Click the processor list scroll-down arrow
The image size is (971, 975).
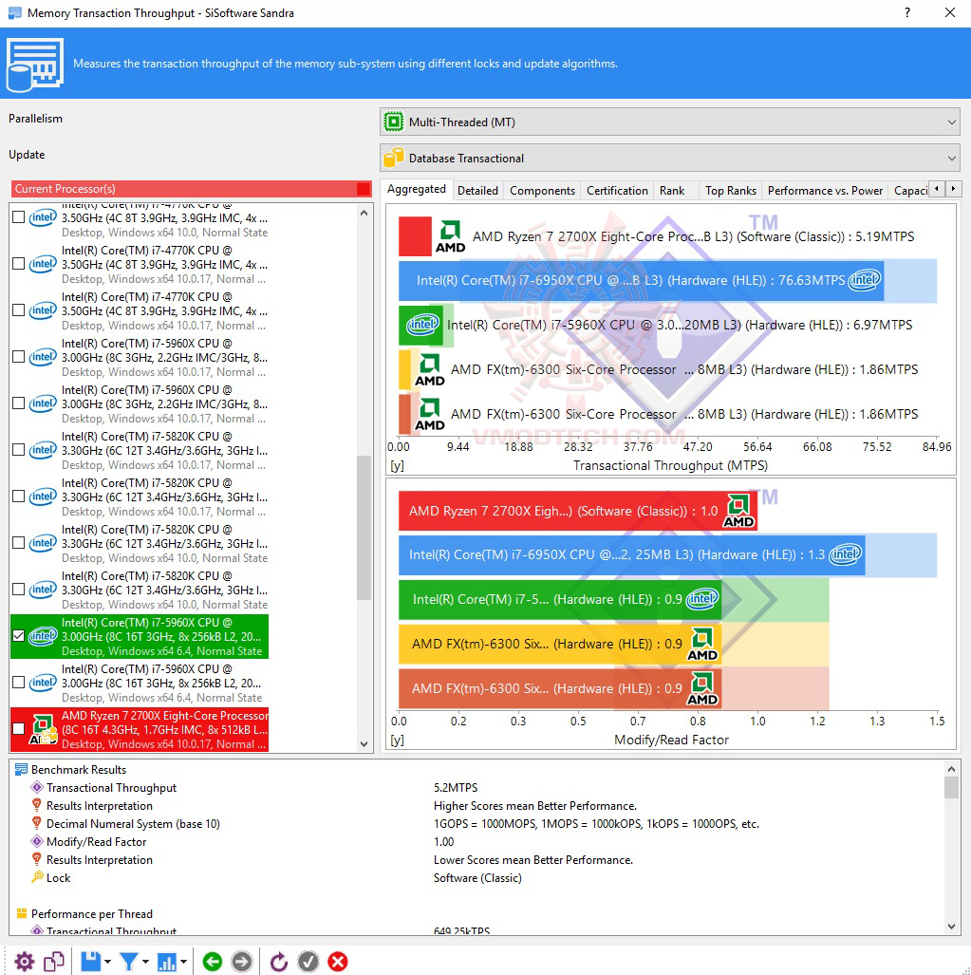364,743
